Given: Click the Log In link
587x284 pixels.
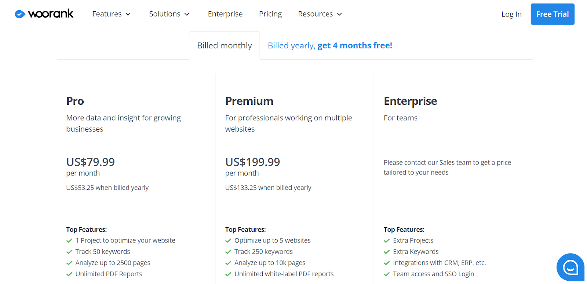Looking at the screenshot, I should pyautogui.click(x=511, y=14).
